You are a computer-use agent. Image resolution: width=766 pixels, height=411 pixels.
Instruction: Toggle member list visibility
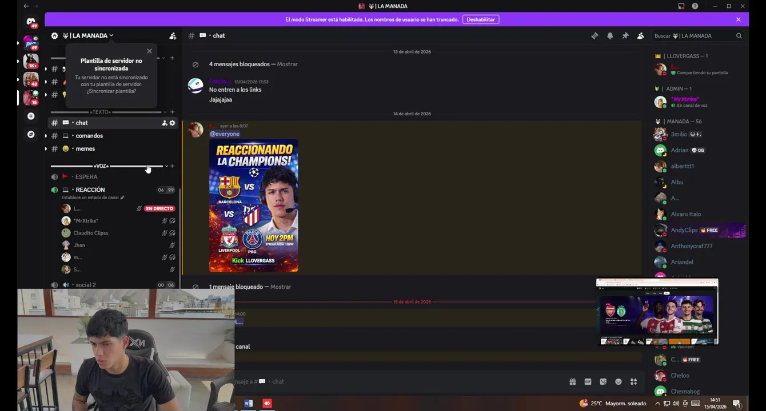[x=640, y=35]
